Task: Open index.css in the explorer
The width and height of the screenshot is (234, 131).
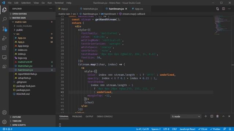Action: pos(32,50)
